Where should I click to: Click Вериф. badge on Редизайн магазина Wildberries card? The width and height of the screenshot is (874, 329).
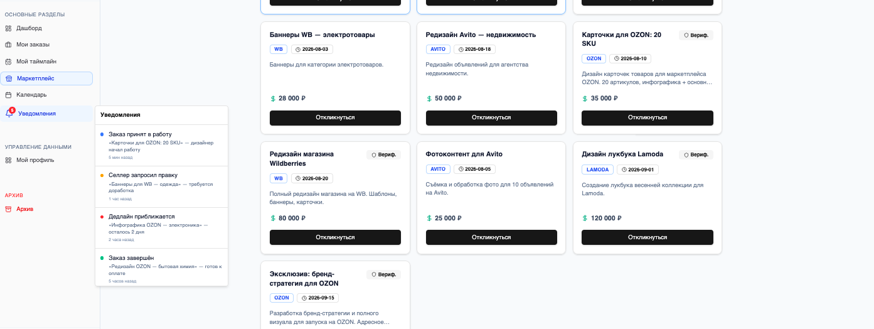point(383,154)
